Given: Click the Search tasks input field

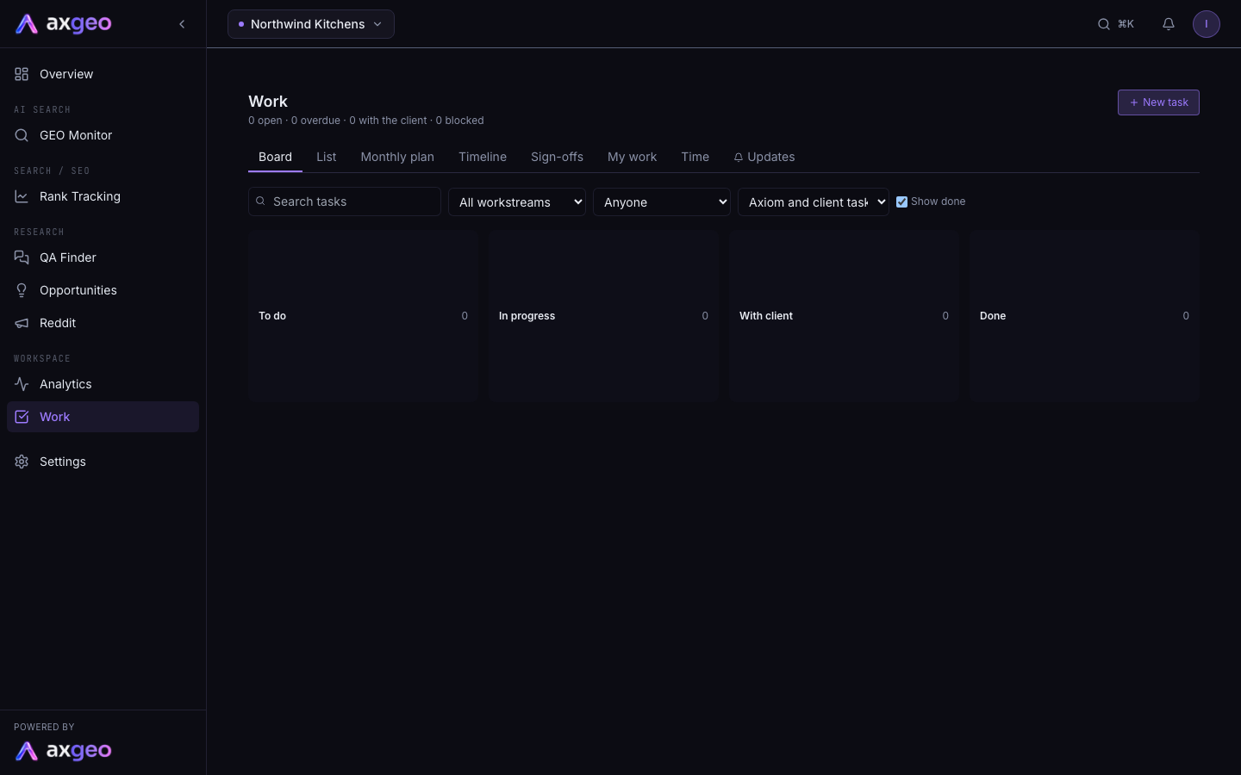Looking at the screenshot, I should (345, 201).
